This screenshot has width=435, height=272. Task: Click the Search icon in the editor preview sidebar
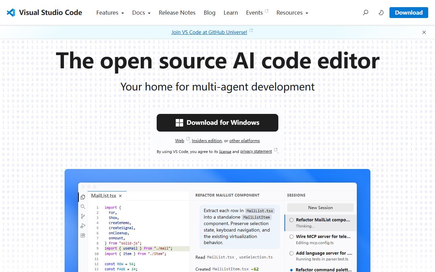point(83,207)
